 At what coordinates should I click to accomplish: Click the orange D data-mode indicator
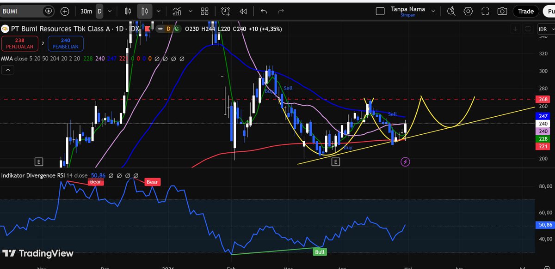pos(168,29)
